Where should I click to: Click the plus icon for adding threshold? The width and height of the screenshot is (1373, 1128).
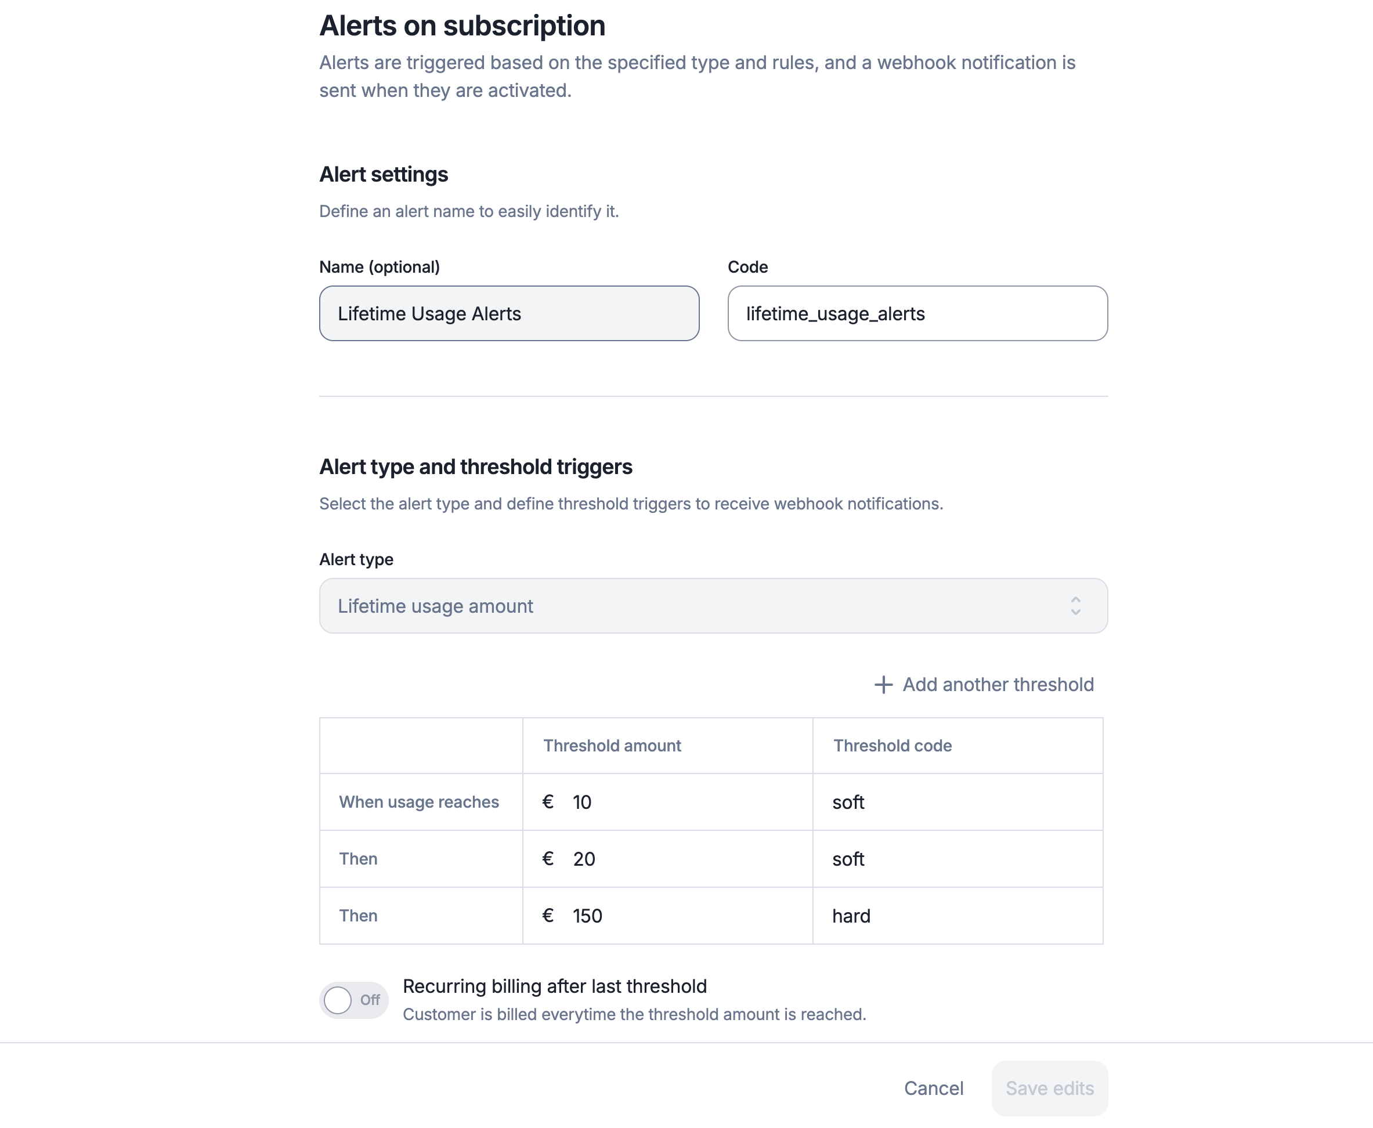click(883, 684)
